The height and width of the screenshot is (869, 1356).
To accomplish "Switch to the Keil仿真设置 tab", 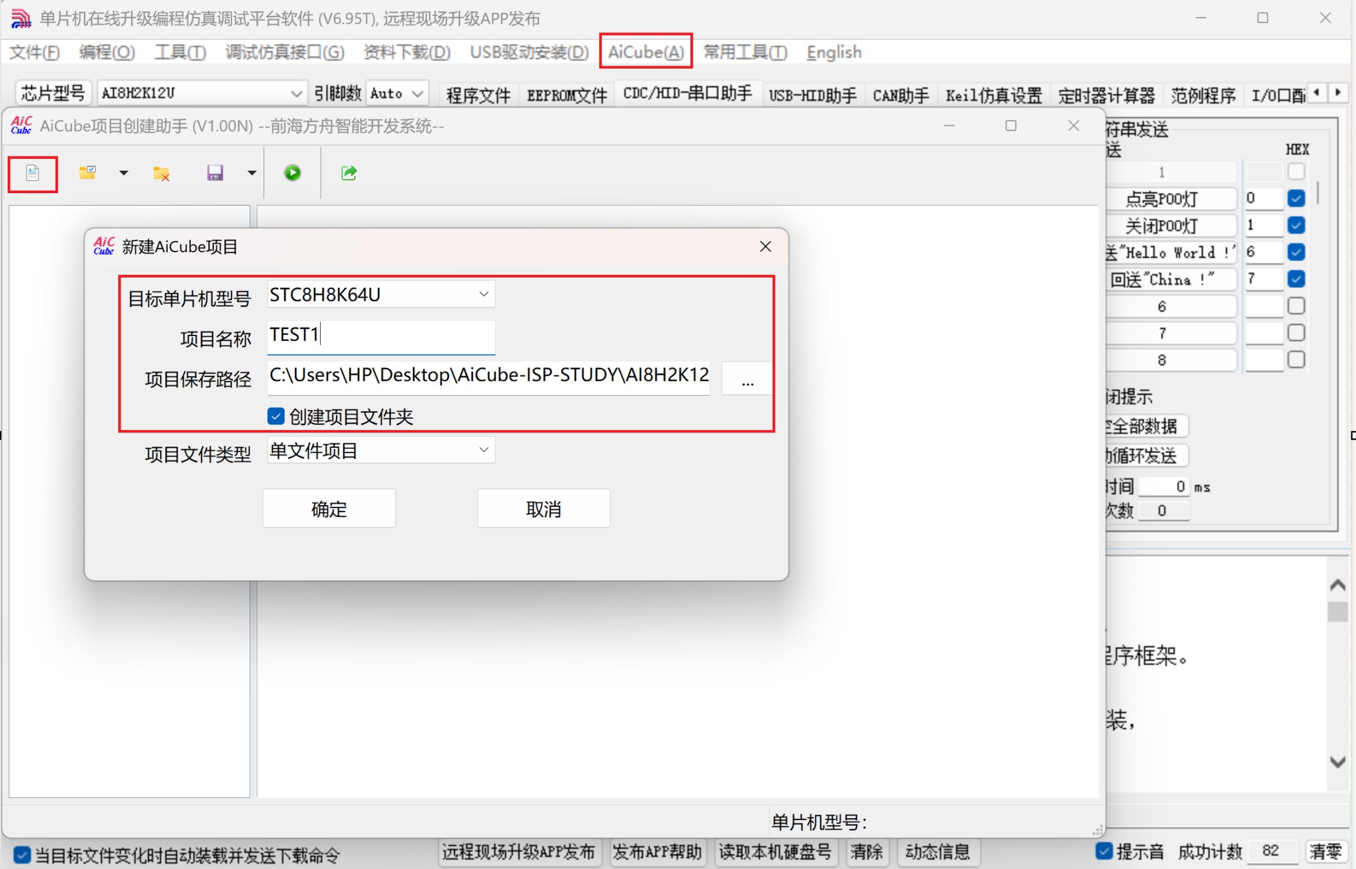I will pyautogui.click(x=993, y=95).
